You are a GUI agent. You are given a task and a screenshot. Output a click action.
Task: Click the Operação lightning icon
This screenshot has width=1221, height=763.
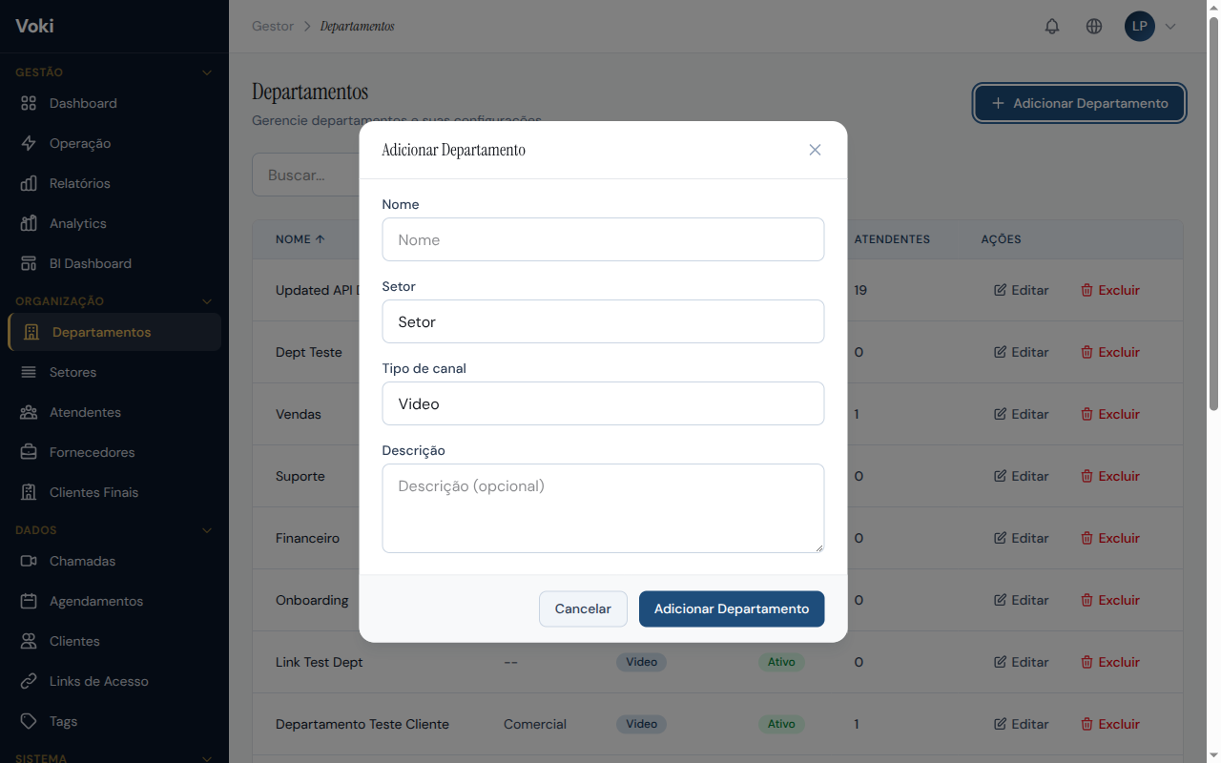(29, 143)
